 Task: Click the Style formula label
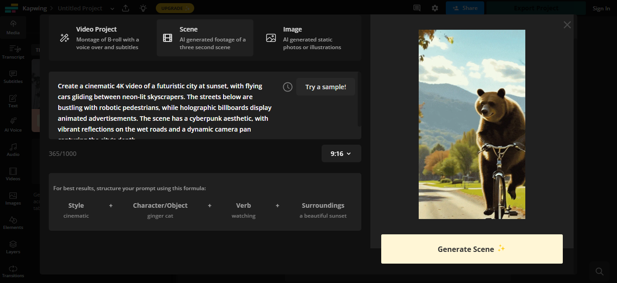pyautogui.click(x=76, y=205)
